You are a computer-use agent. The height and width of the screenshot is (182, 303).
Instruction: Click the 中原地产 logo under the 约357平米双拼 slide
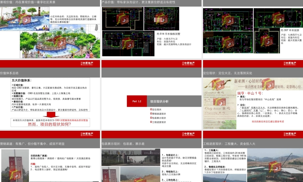pos(290,63)
